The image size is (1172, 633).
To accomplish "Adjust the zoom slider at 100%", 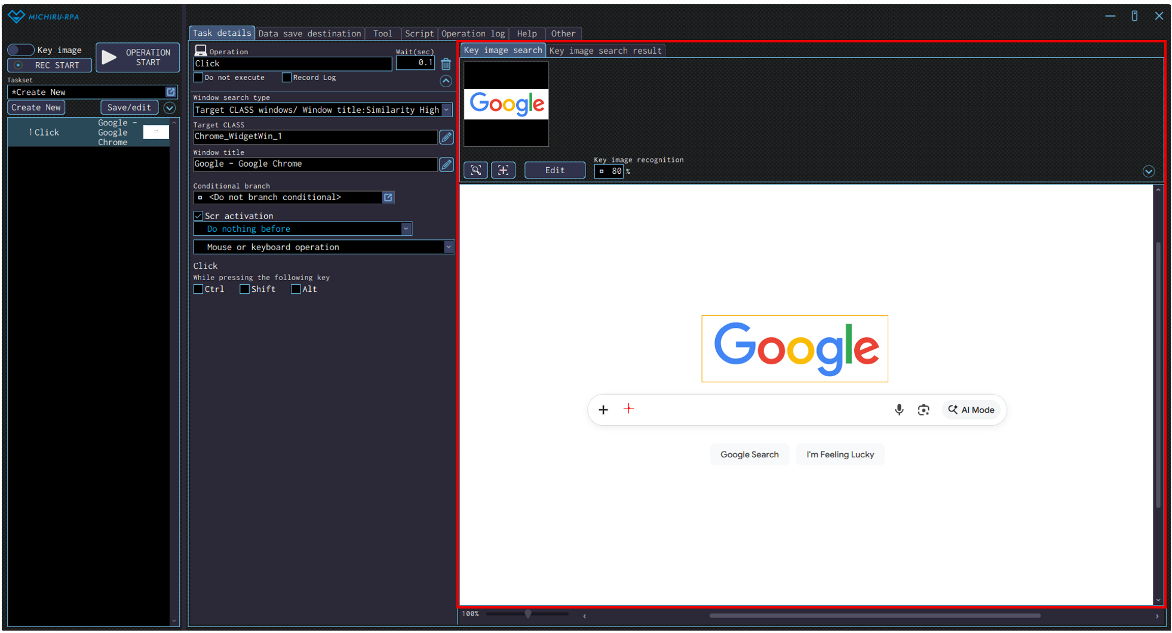I will pos(528,614).
